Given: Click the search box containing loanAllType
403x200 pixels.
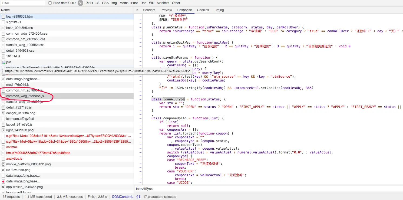Looking at the screenshot, I should tap(268, 189).
